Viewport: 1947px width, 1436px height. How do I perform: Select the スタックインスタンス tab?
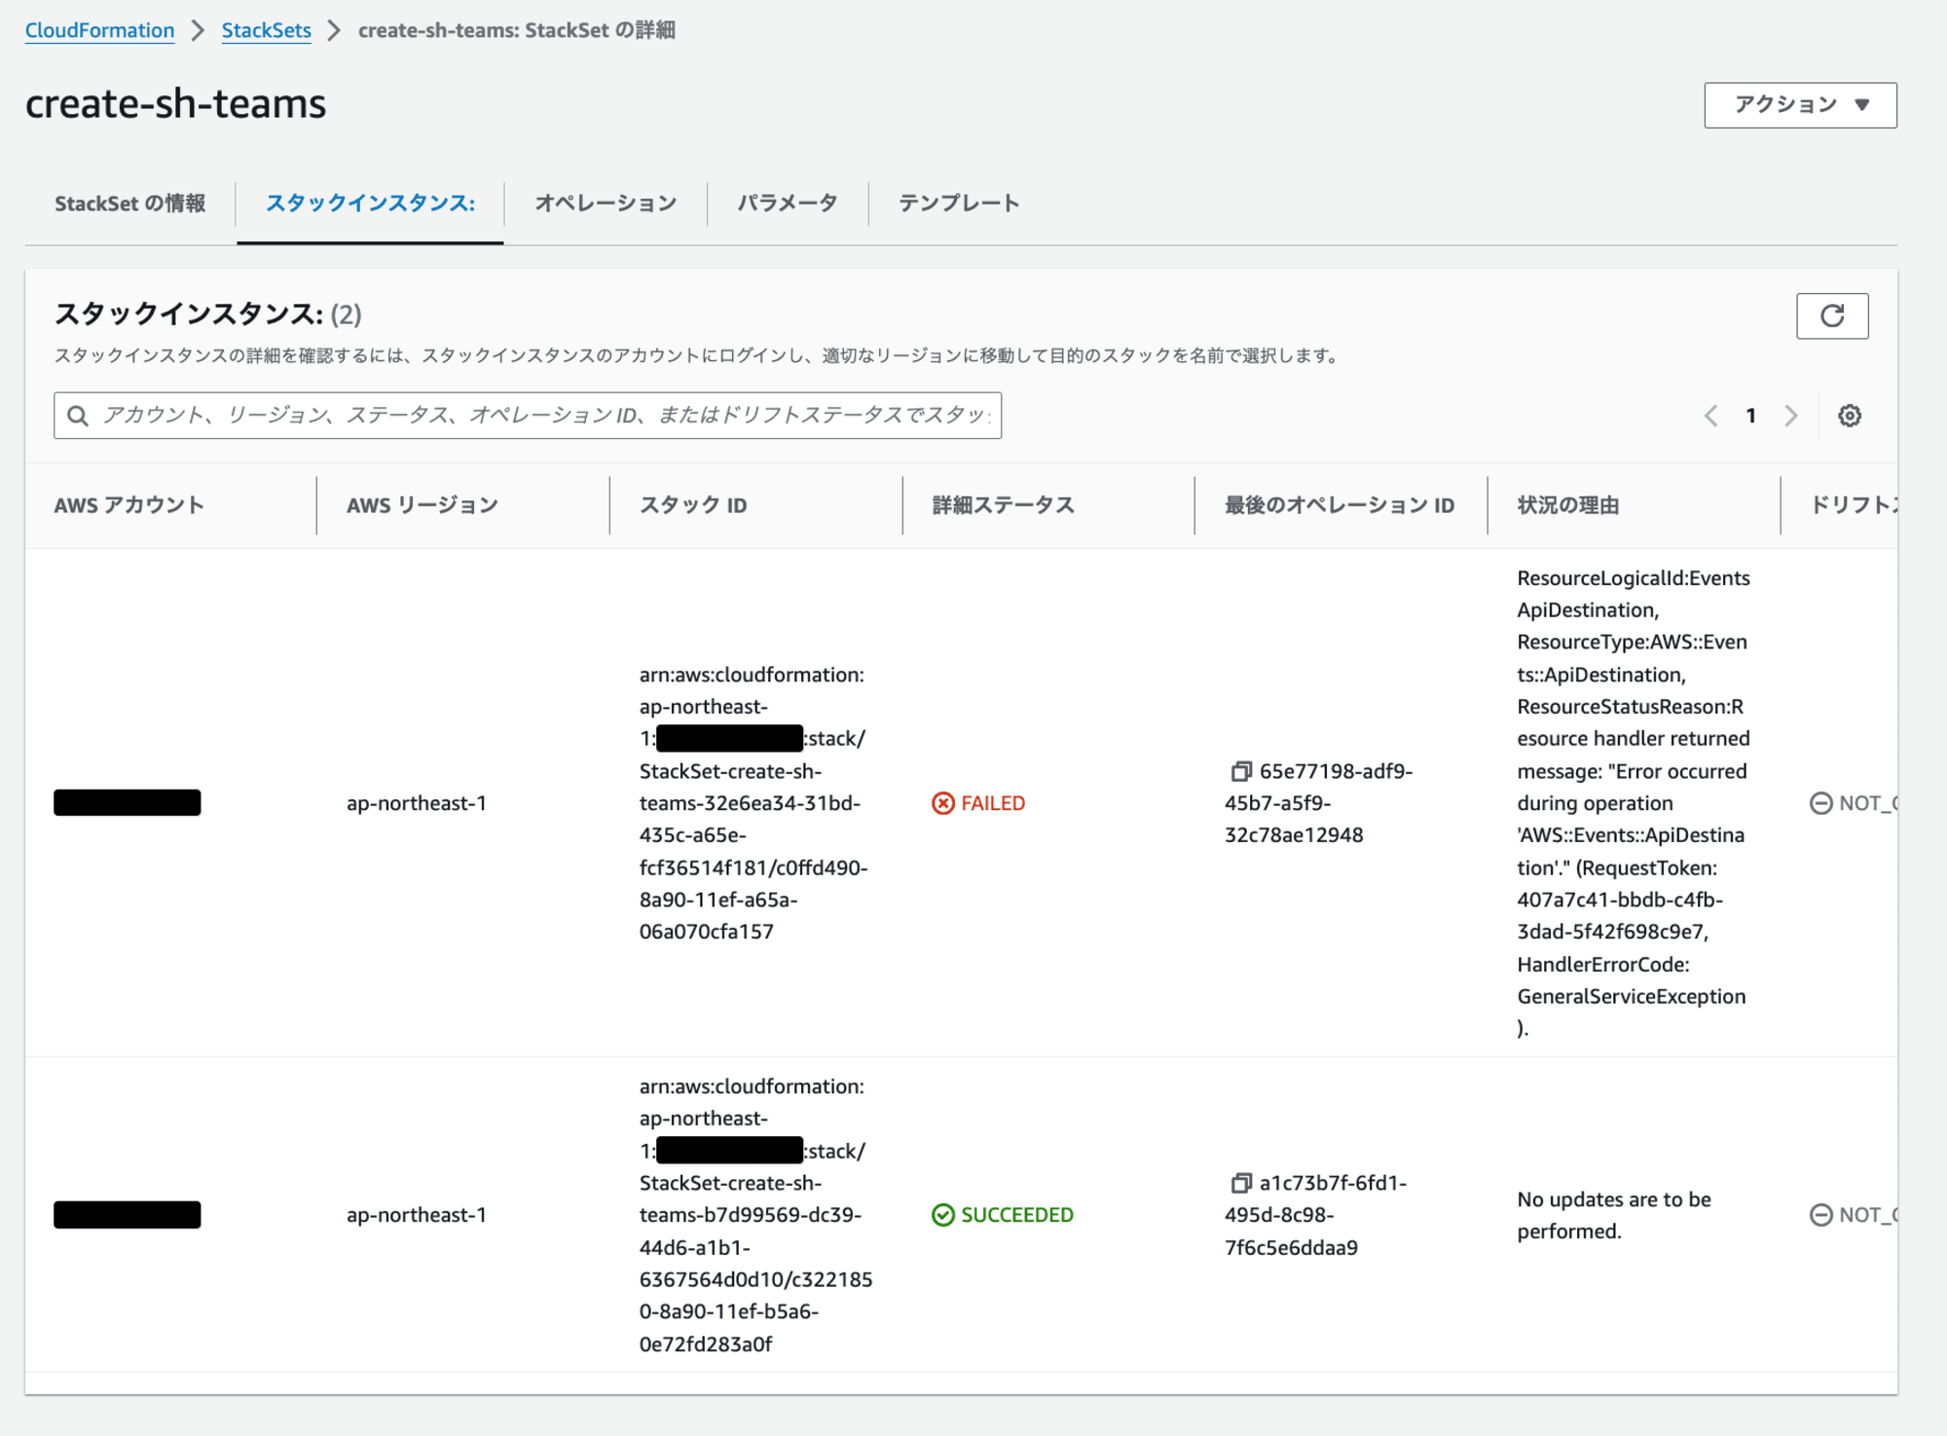click(370, 203)
